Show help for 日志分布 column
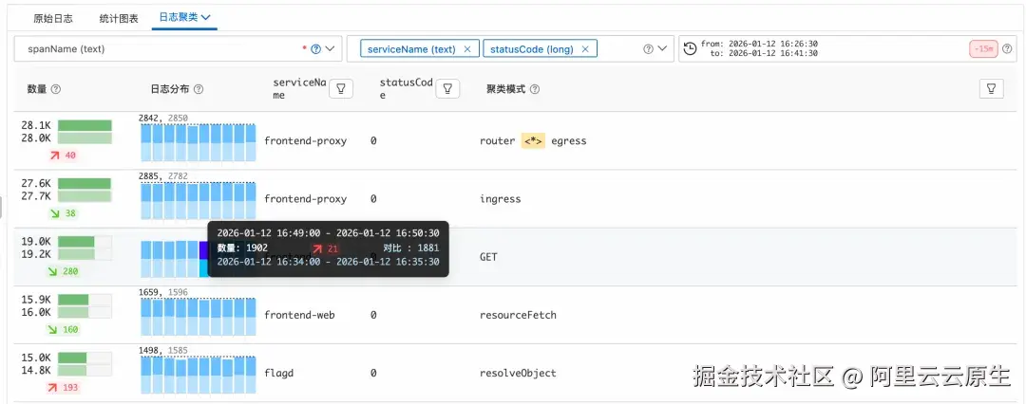The height and width of the screenshot is (404, 1026). (199, 89)
